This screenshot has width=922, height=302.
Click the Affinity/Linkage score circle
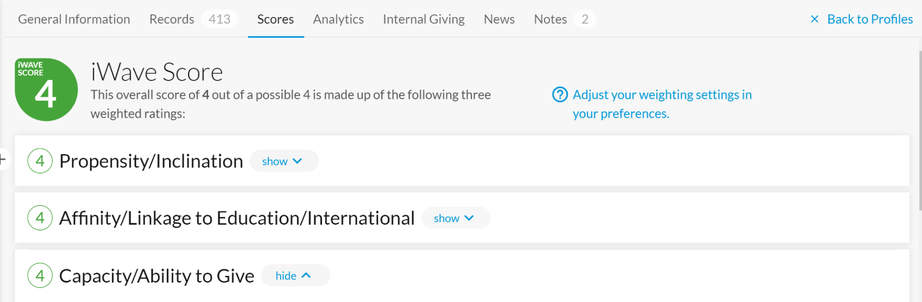coord(40,218)
